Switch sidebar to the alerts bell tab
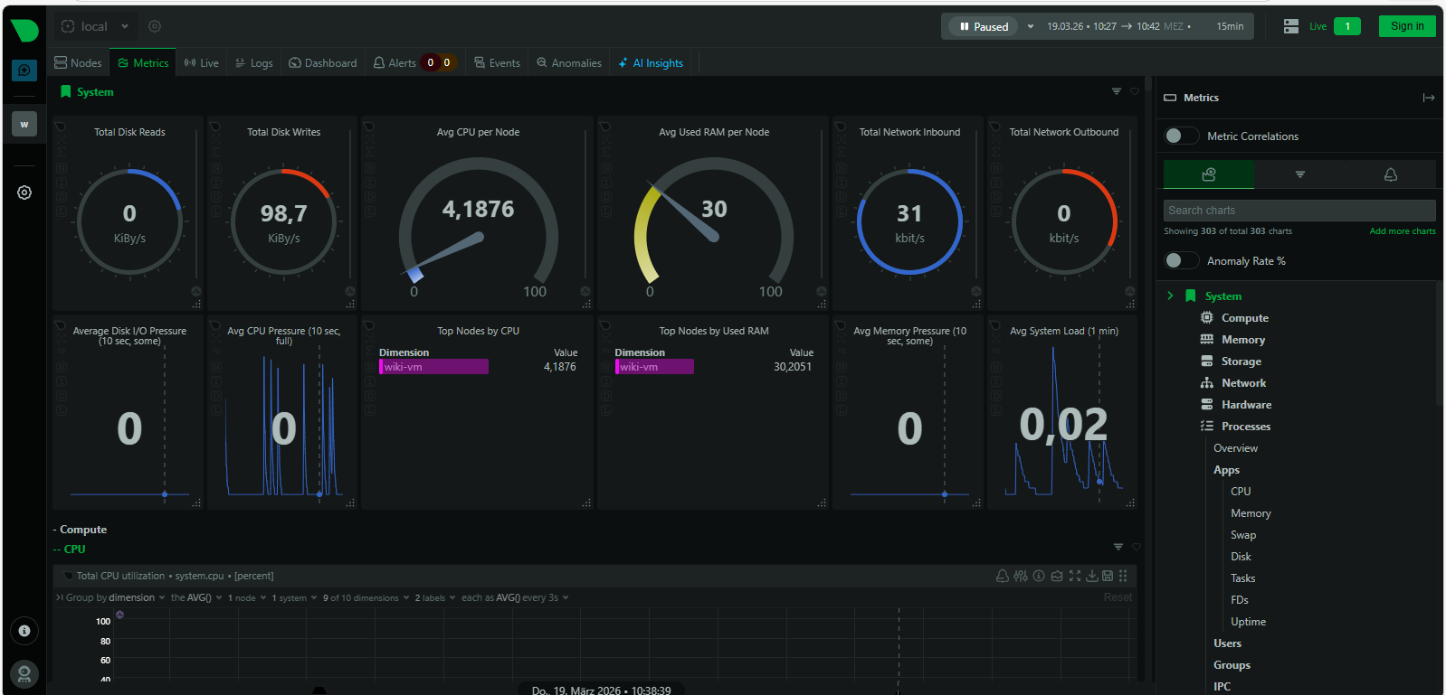 tap(1390, 174)
